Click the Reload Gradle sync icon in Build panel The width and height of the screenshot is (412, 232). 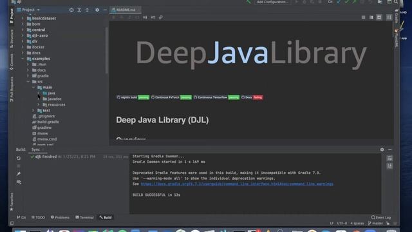click(x=19, y=158)
